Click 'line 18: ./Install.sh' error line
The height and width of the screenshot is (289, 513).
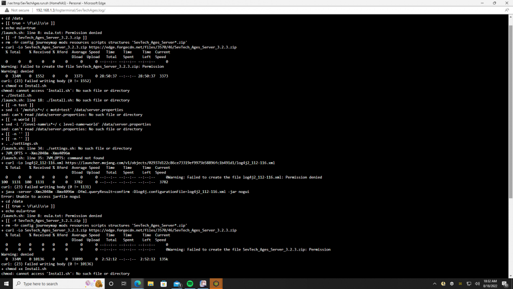66,100
